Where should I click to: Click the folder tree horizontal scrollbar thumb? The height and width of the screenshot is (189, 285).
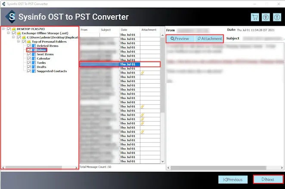(x=34, y=168)
